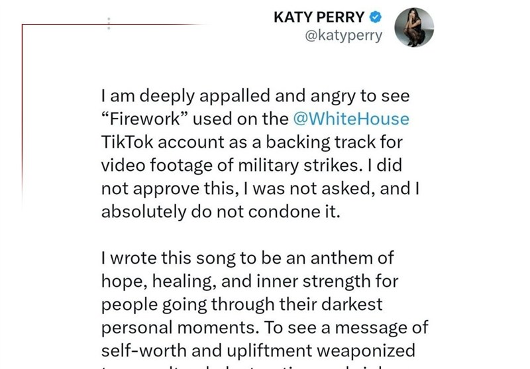Click the dark red horizontal border line

click(x=113, y=25)
